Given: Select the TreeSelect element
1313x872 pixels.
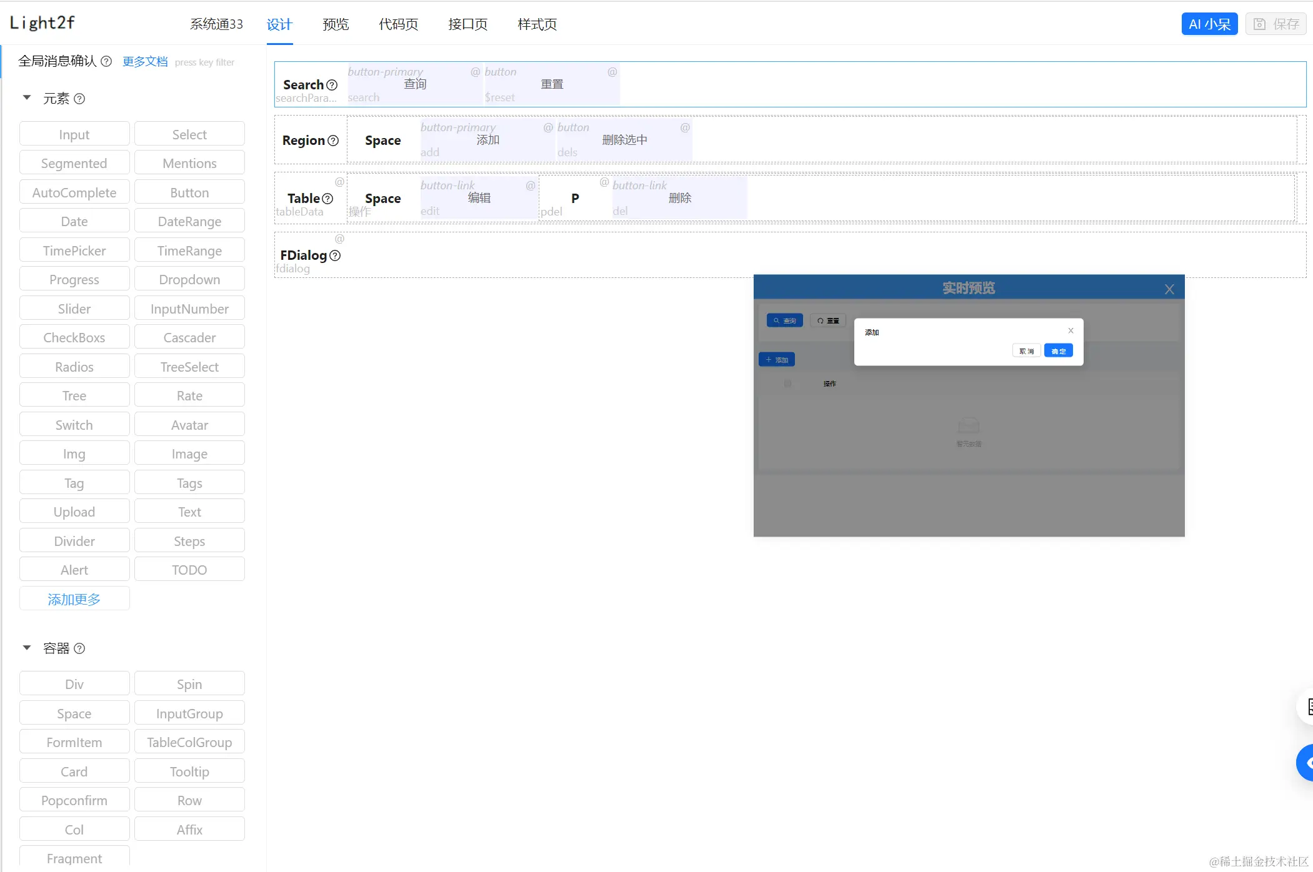Looking at the screenshot, I should (x=189, y=367).
